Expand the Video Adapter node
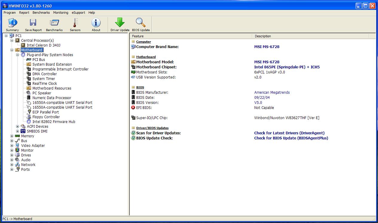The width and height of the screenshot is (378, 223). [x=12, y=146]
